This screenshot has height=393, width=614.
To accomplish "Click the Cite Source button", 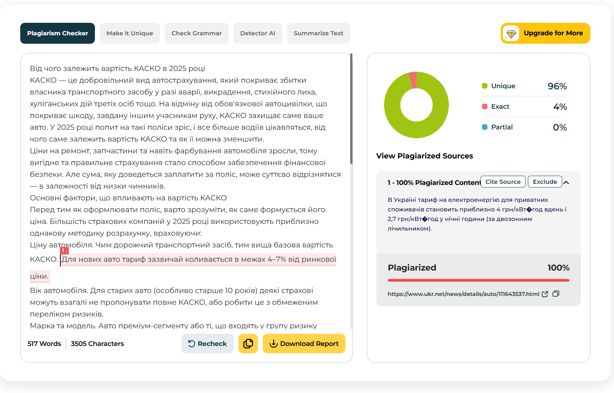I will click(503, 182).
